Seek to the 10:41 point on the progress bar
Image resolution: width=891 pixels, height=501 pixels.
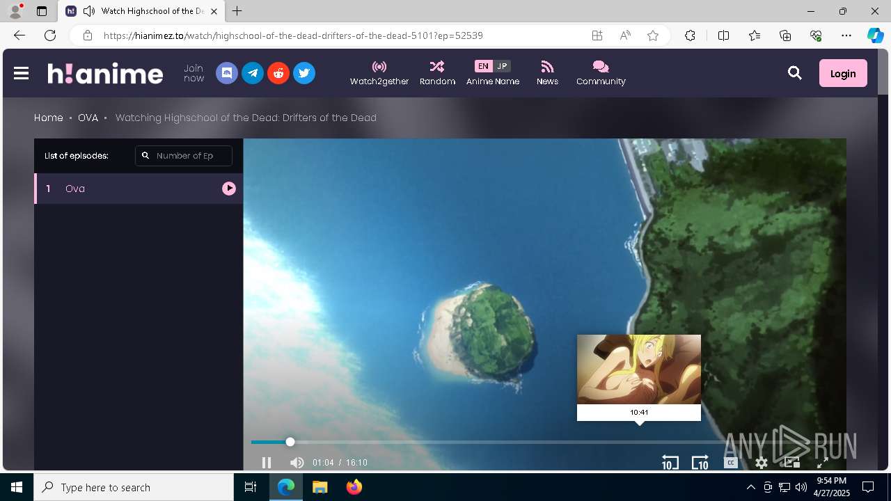pos(639,442)
